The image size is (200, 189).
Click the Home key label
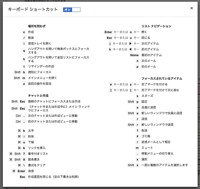click(134, 55)
